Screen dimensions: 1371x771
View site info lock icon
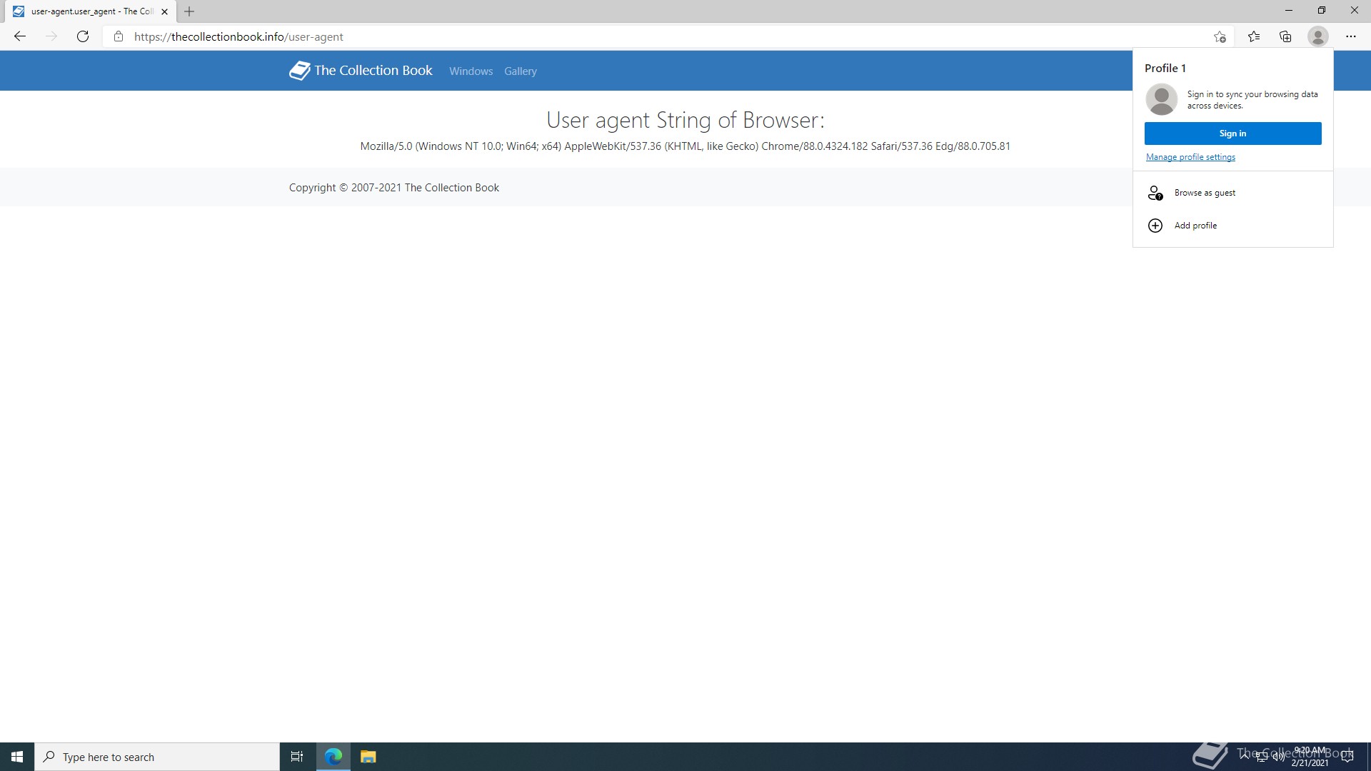click(119, 36)
